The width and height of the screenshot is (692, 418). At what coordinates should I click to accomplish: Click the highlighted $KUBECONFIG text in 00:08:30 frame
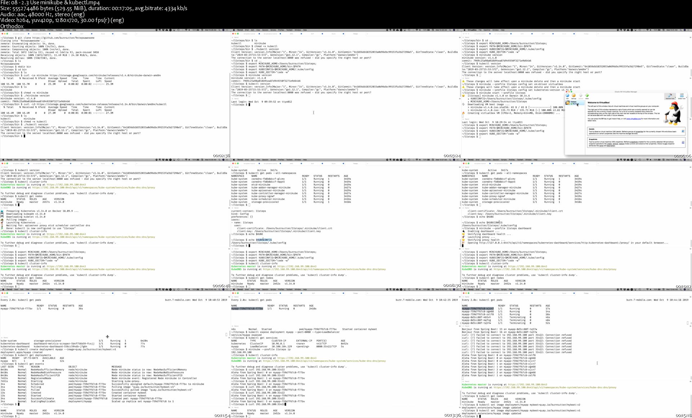(x=264, y=240)
